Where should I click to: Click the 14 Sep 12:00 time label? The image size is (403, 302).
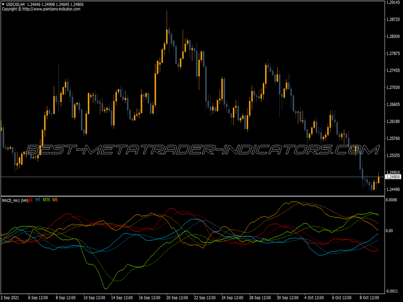(x=122, y=298)
